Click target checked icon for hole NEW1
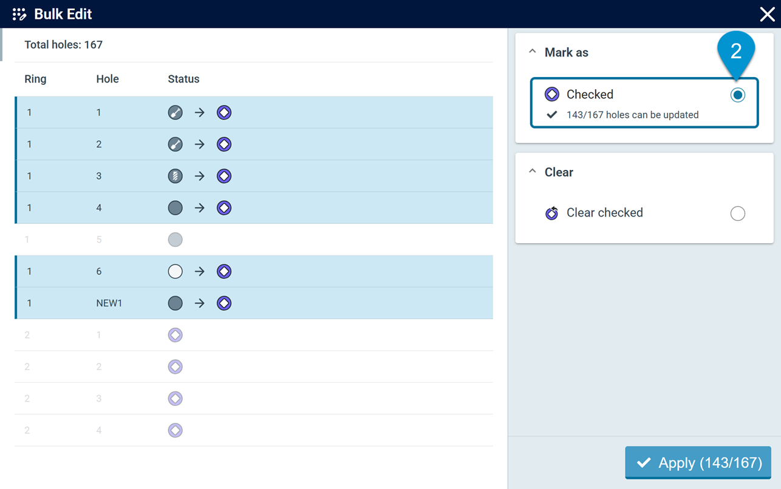This screenshot has width=781, height=489. pos(224,303)
